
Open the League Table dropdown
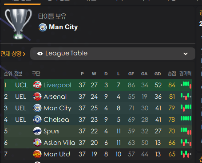coord(113,54)
